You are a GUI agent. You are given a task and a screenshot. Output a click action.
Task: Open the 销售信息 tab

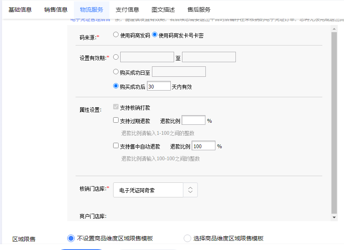click(x=56, y=10)
